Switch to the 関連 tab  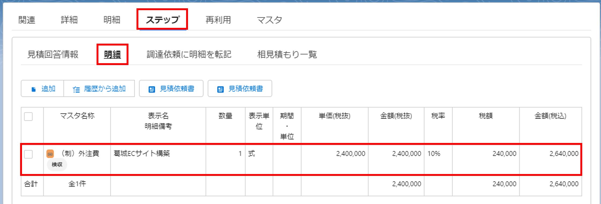[27, 20]
